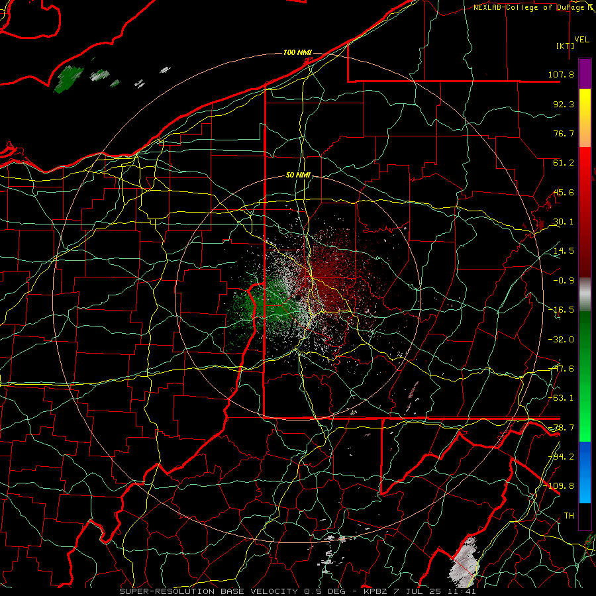The image size is (596, 596).
Task: Click the -63.1 legend value
Action: 561,398
